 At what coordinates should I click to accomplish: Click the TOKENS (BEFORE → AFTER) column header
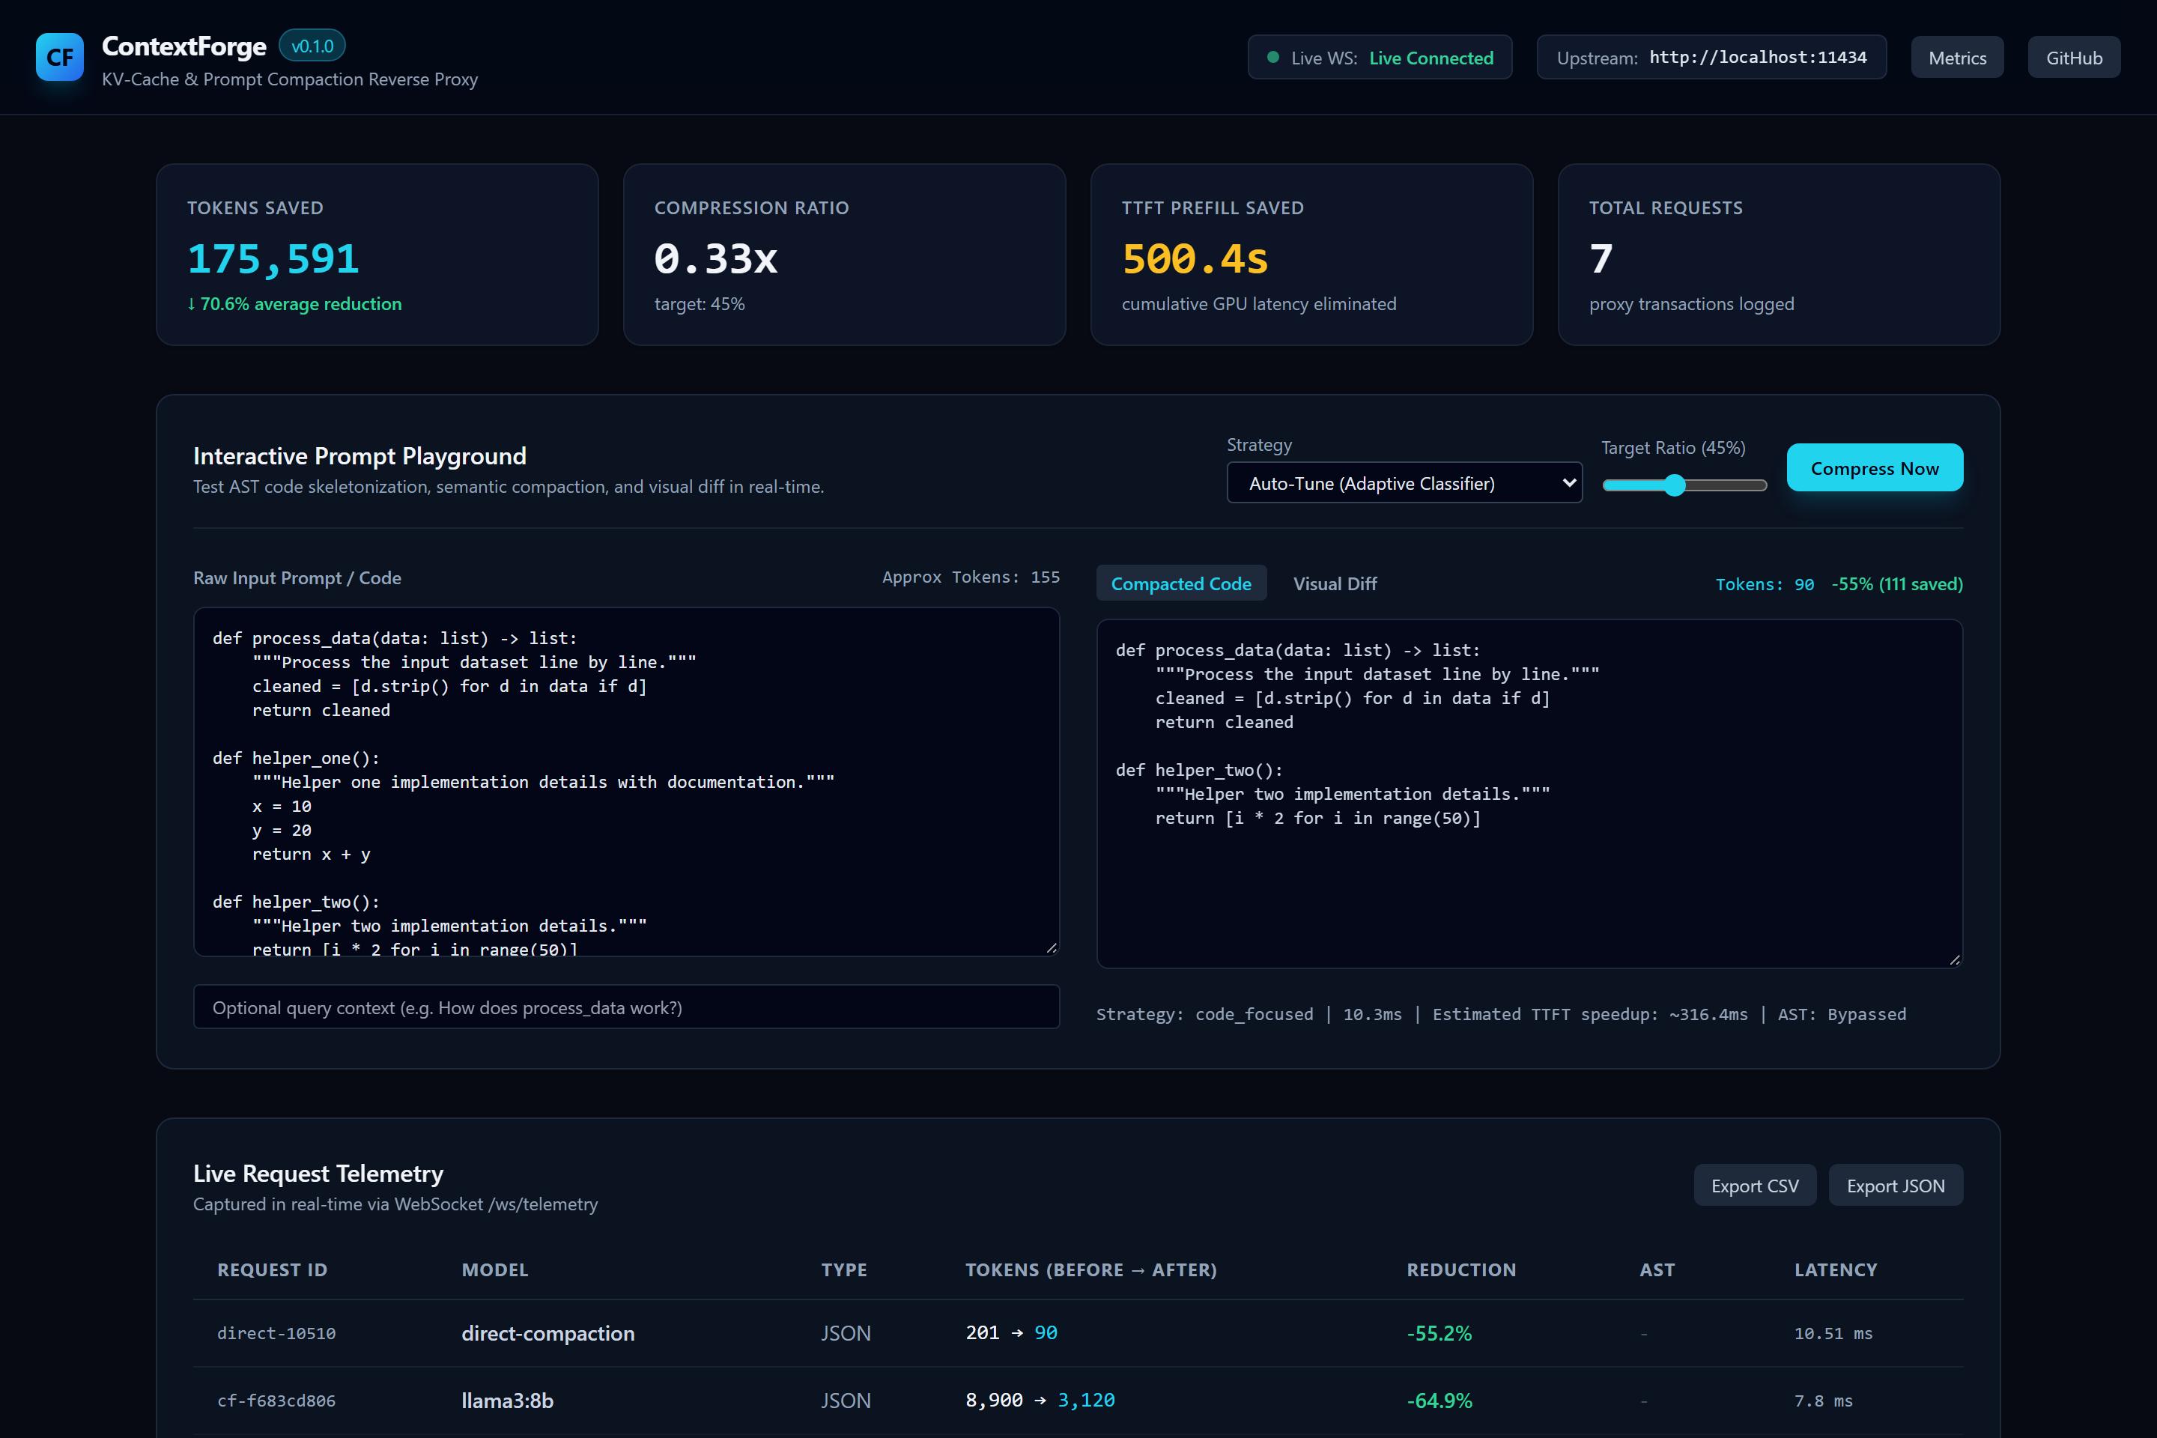pos(1090,1269)
